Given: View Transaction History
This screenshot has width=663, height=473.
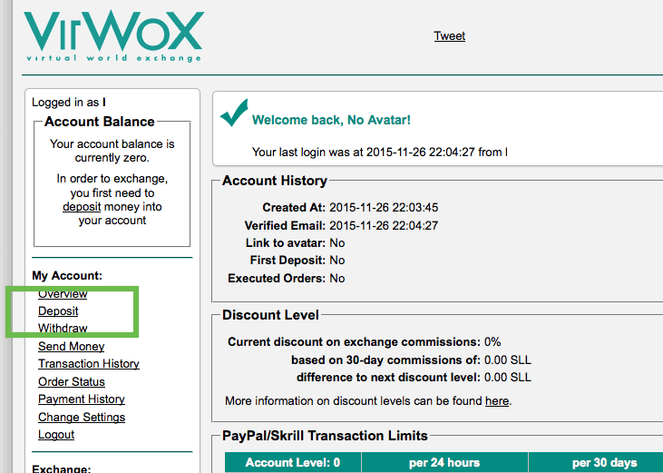Looking at the screenshot, I should pyautogui.click(x=88, y=363).
